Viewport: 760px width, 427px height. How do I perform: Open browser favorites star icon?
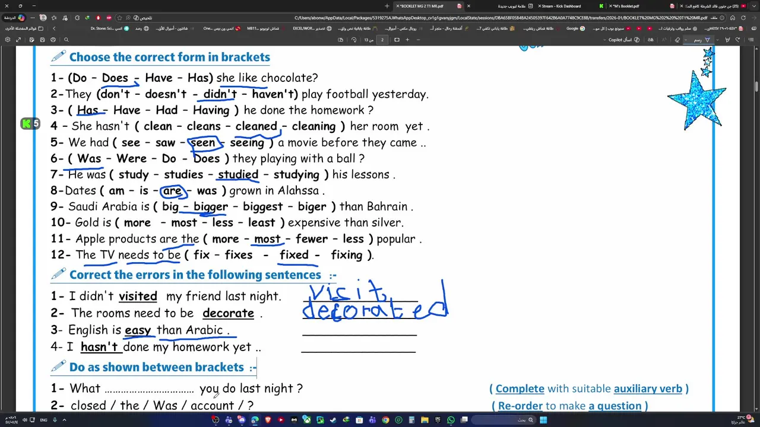(54, 18)
